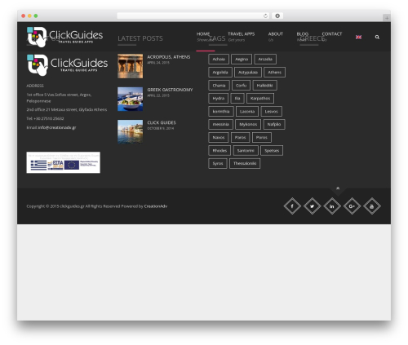Click the CreationAdv footer link
The height and width of the screenshot is (345, 408).
(156, 206)
